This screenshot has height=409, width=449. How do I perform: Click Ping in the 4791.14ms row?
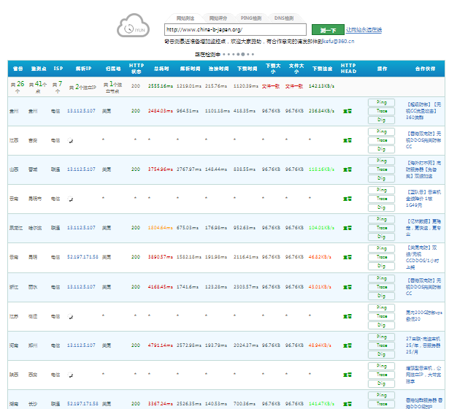click(x=381, y=337)
